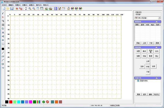Viewport: 164px width, 108px height.
Task: Open the 文件(F) menu
Action: [4, 5]
